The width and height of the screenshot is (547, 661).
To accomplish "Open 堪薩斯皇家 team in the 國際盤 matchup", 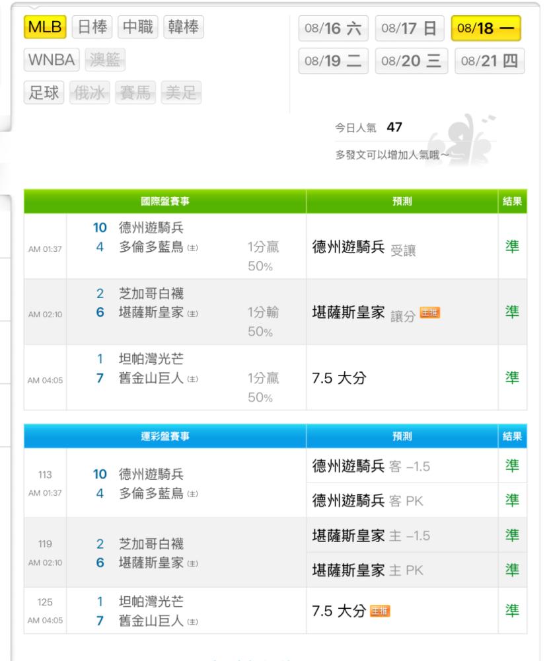I will tap(151, 313).
